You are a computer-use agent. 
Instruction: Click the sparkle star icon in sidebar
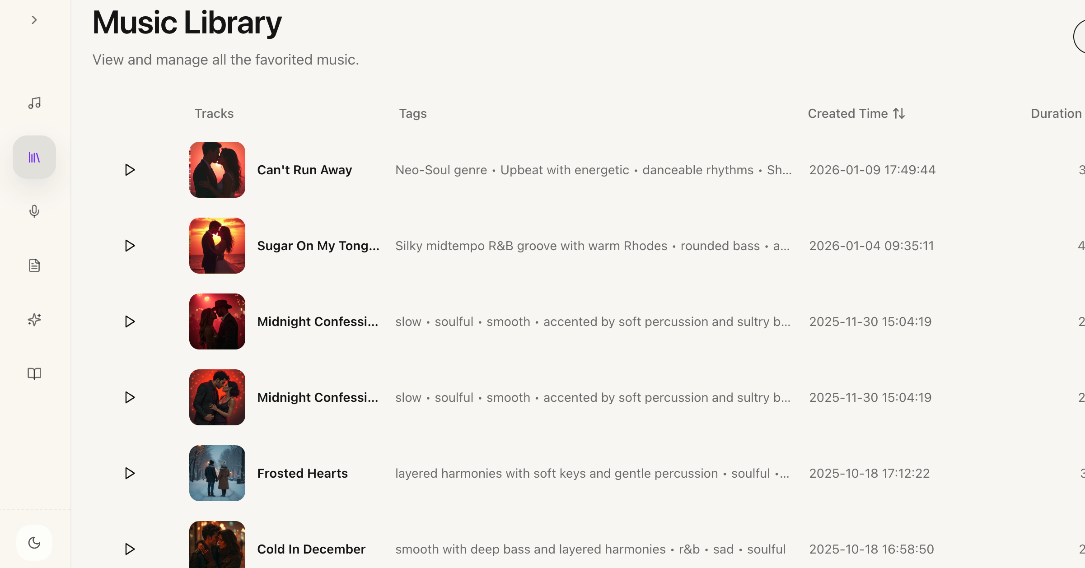[x=34, y=320]
